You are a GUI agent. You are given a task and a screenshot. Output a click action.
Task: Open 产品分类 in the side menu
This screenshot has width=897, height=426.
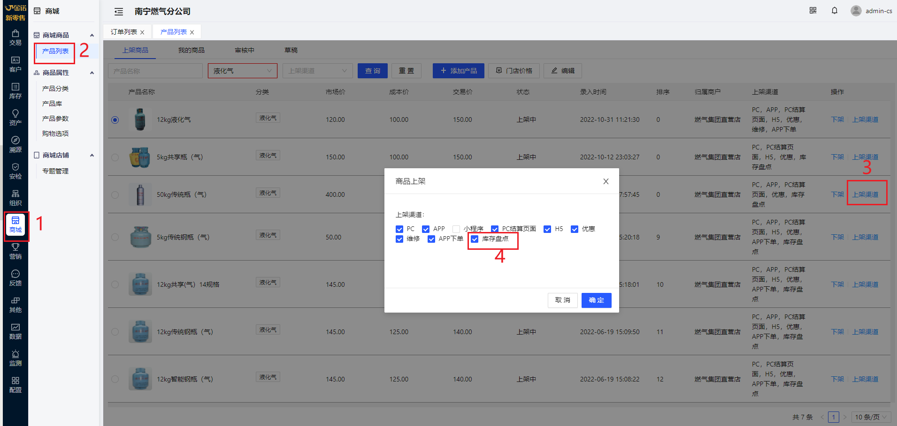[x=55, y=89]
